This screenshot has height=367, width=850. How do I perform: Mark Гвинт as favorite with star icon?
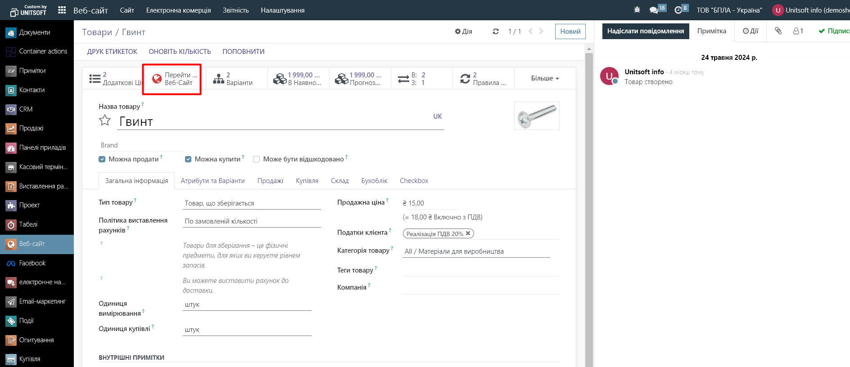tap(105, 121)
